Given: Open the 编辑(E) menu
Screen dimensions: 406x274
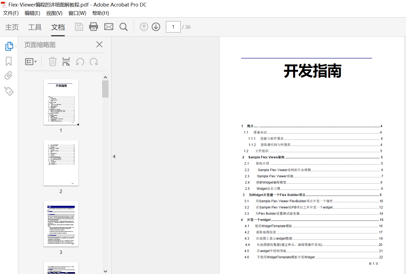Looking at the screenshot, I should (x=32, y=13).
